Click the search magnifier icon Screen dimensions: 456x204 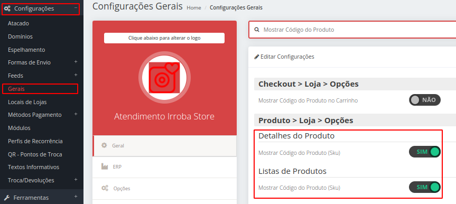(257, 30)
